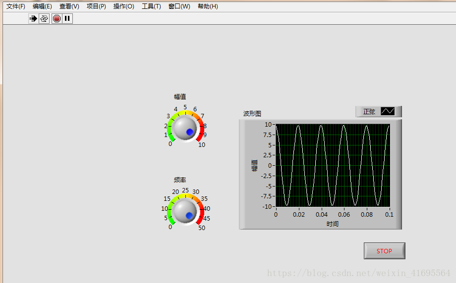Screen dimensions: 456x283
Task: Click 0.08 on the graph x-axis
Action: click(x=367, y=215)
